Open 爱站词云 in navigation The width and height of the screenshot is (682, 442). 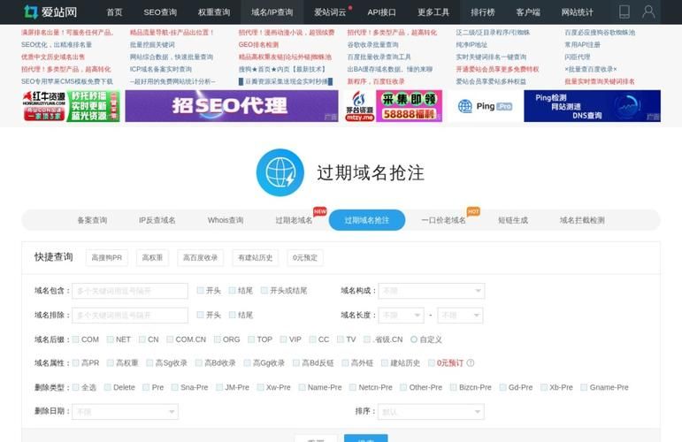(330, 12)
